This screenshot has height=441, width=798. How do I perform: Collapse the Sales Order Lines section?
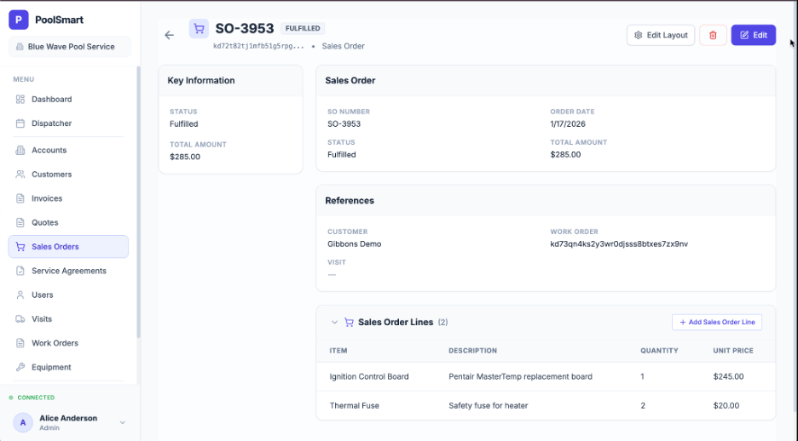pyautogui.click(x=334, y=323)
